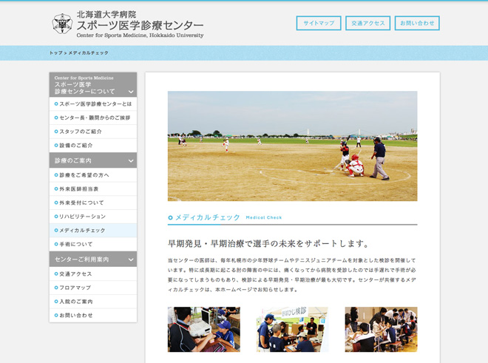The width and height of the screenshot is (488, 363).
Task: Open the お問い合わせ header button
Action: (417, 23)
